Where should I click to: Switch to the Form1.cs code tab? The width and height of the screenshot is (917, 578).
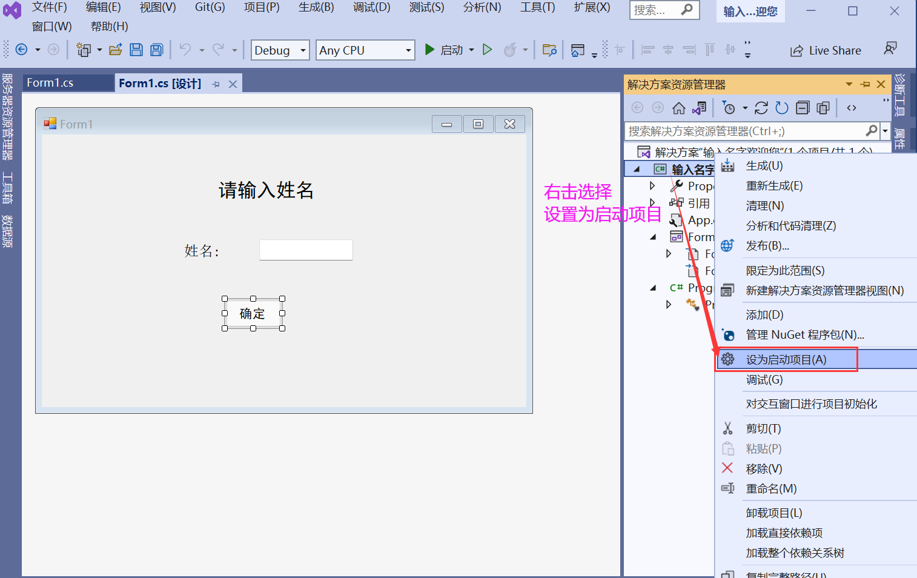coord(50,83)
